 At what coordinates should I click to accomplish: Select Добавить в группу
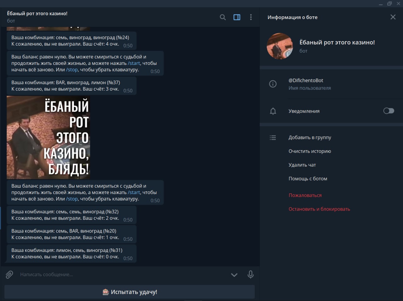click(310, 138)
